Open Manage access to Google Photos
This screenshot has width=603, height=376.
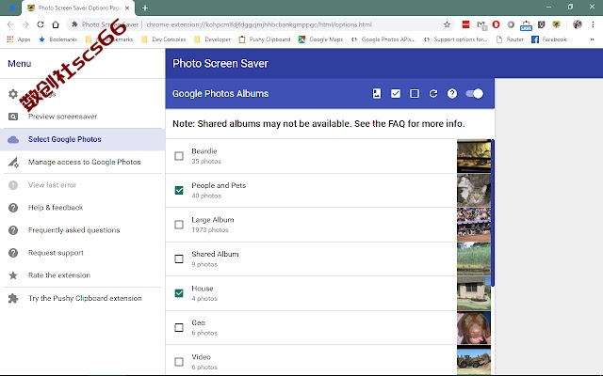[82, 162]
